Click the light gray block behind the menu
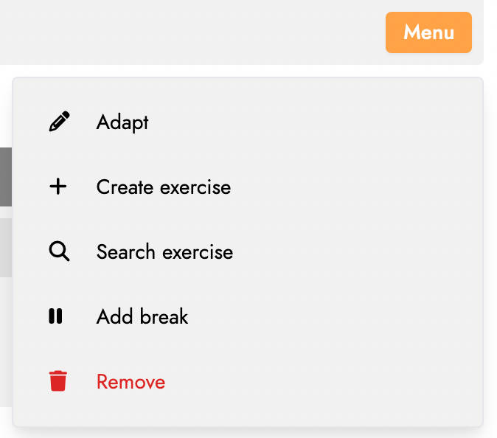Viewport: 497px width, 438px height. [x=6, y=248]
